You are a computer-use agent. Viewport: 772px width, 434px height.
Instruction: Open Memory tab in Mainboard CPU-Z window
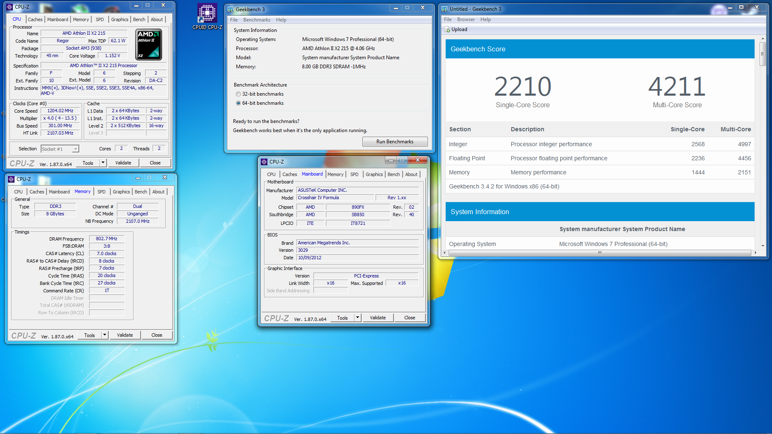tap(335, 174)
